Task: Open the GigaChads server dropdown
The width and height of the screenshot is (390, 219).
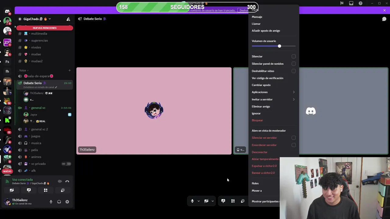Action: 50,19
